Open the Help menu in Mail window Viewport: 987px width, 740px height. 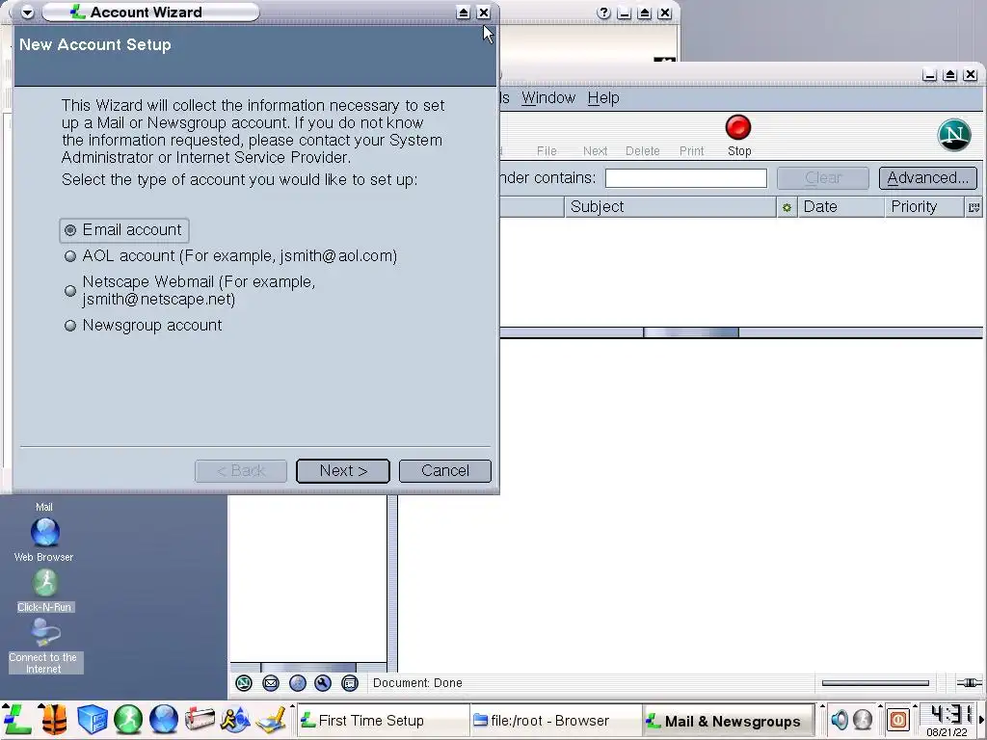point(603,98)
